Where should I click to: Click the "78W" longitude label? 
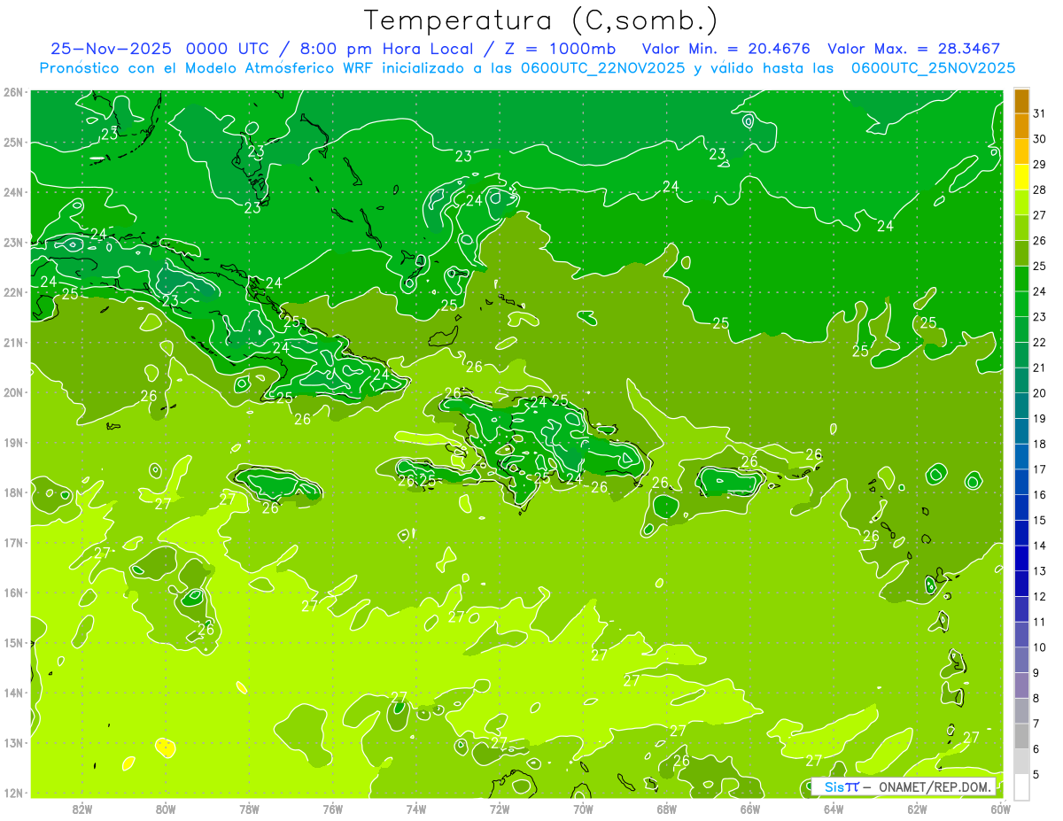tap(249, 809)
